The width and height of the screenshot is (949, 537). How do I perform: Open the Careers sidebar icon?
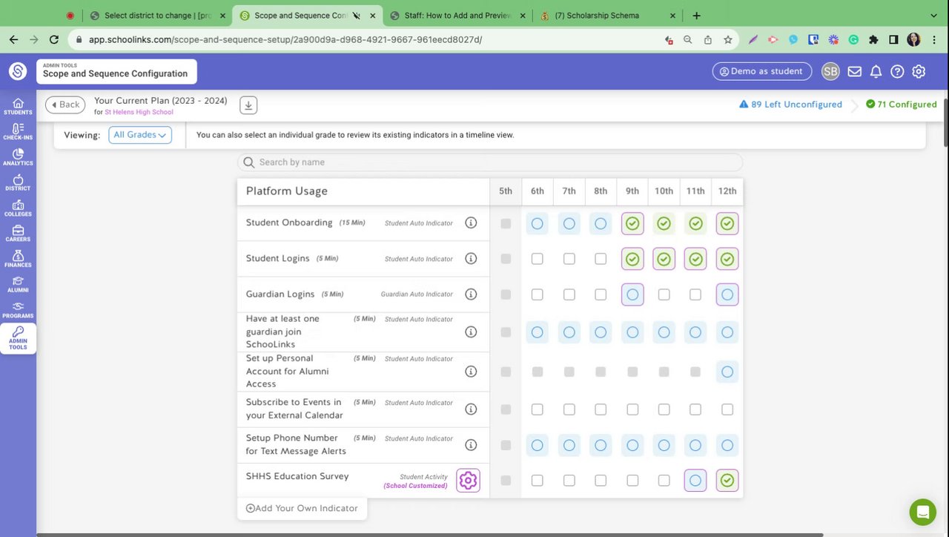pyautogui.click(x=18, y=234)
